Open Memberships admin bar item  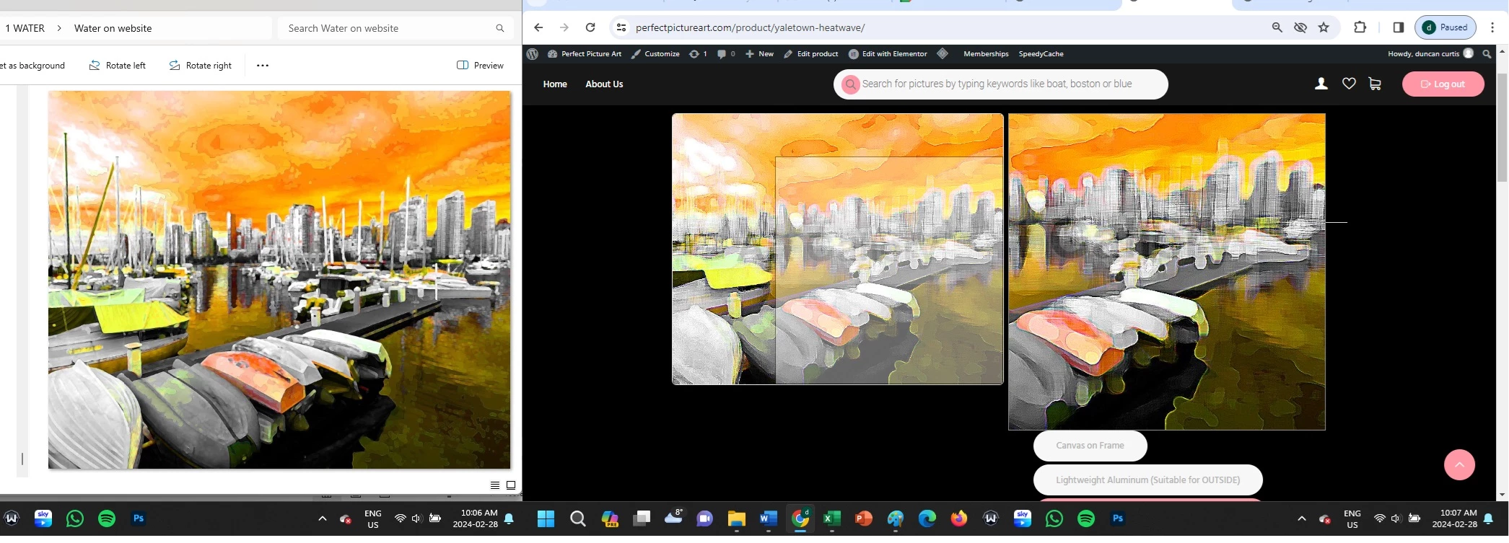[x=986, y=54]
